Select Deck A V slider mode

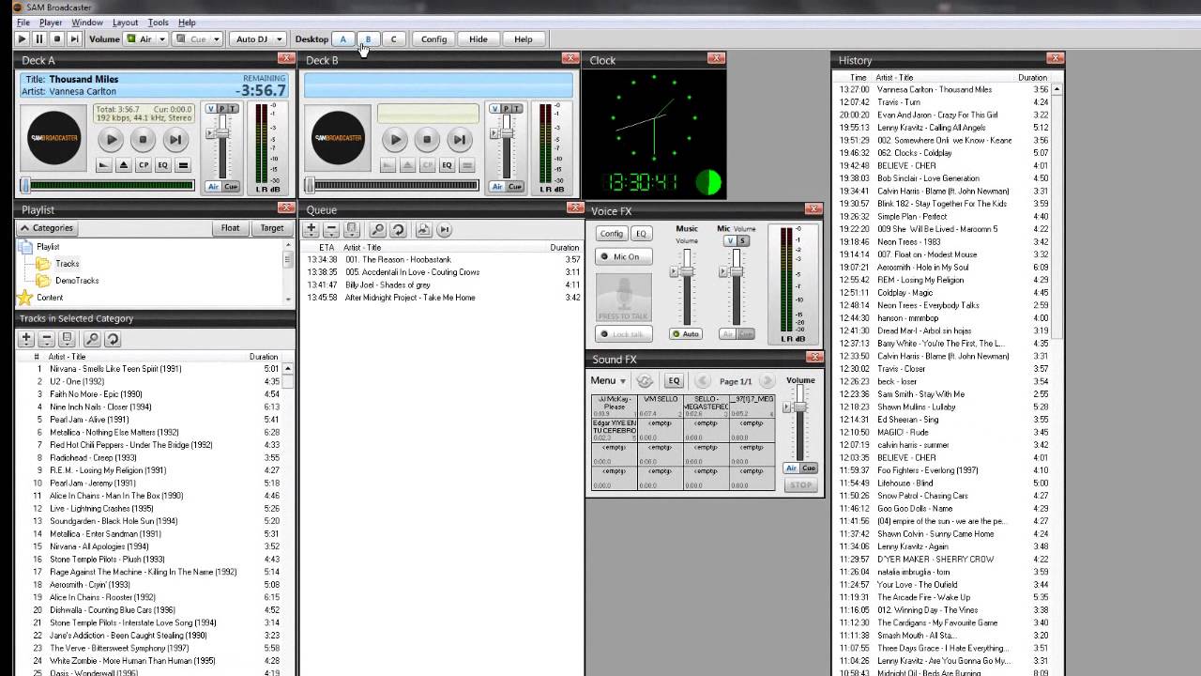click(211, 109)
